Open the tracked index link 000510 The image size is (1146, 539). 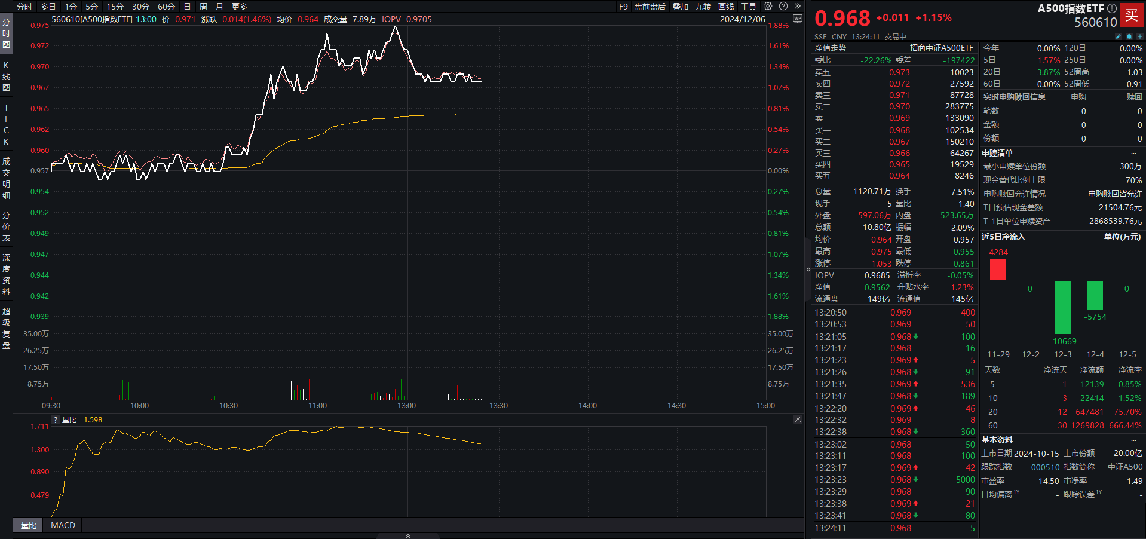[x=1045, y=467]
